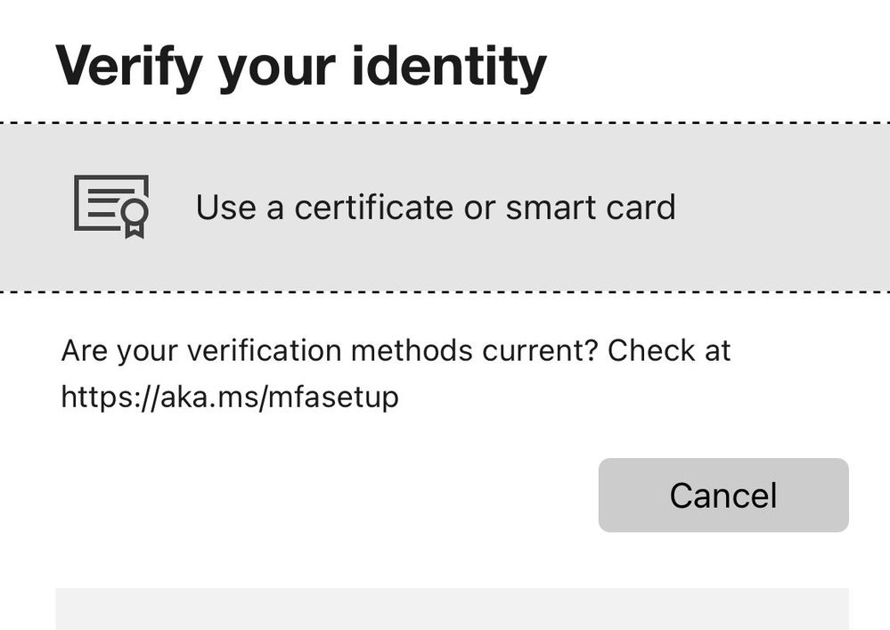Screen dimensions: 890x630
Task: Click the certificate badge icon
Action: [x=112, y=207]
